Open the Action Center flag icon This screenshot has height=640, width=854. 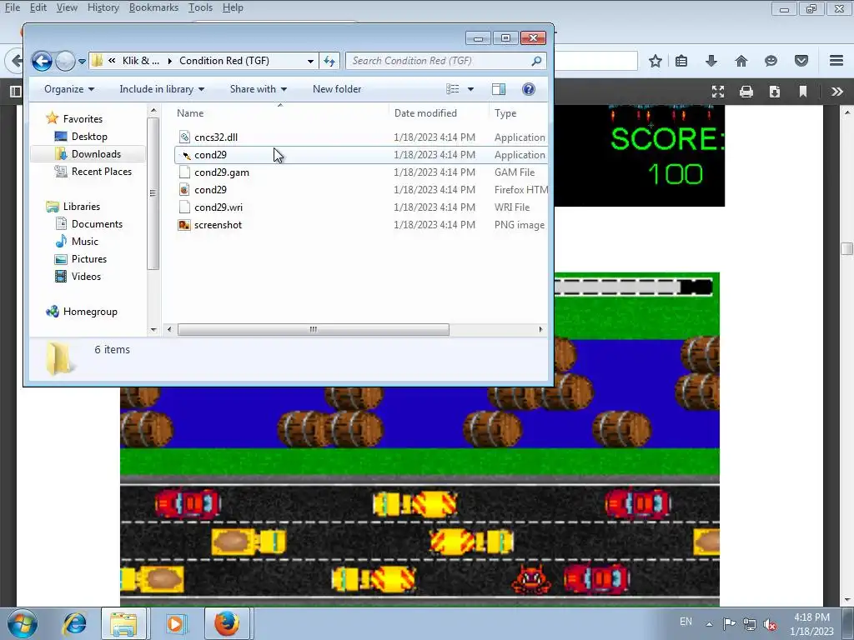[729, 624]
